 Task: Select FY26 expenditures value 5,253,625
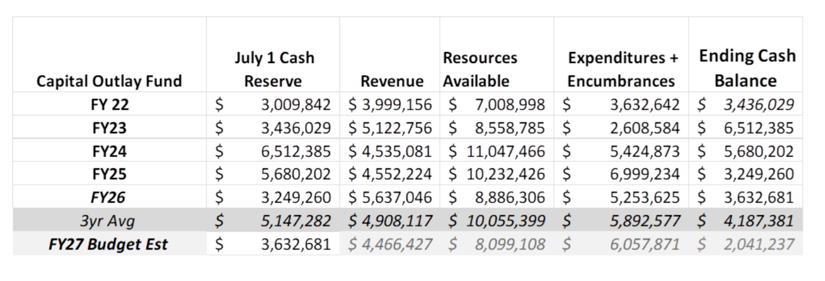coord(644,198)
